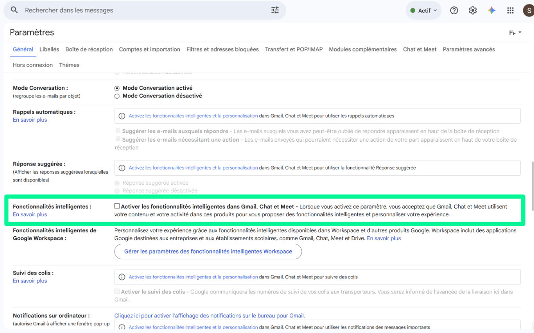Select Réponse suggérée désactivée radio
The width and height of the screenshot is (534, 333).
pyautogui.click(x=117, y=191)
